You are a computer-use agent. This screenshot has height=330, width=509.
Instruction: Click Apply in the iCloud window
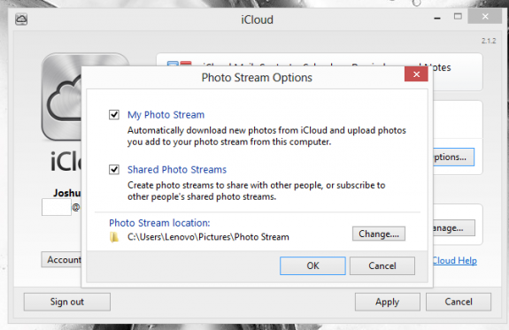pyautogui.click(x=387, y=302)
